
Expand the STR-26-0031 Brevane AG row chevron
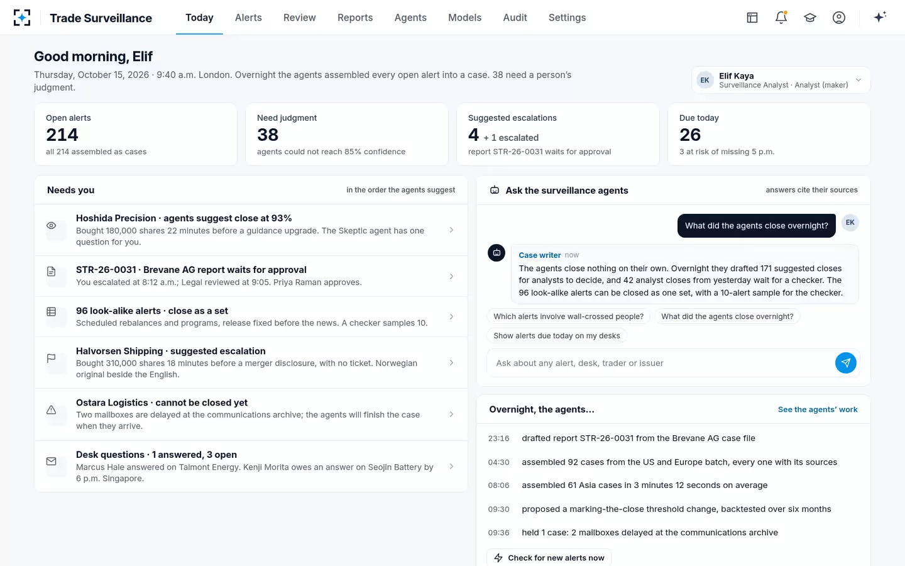tap(451, 276)
